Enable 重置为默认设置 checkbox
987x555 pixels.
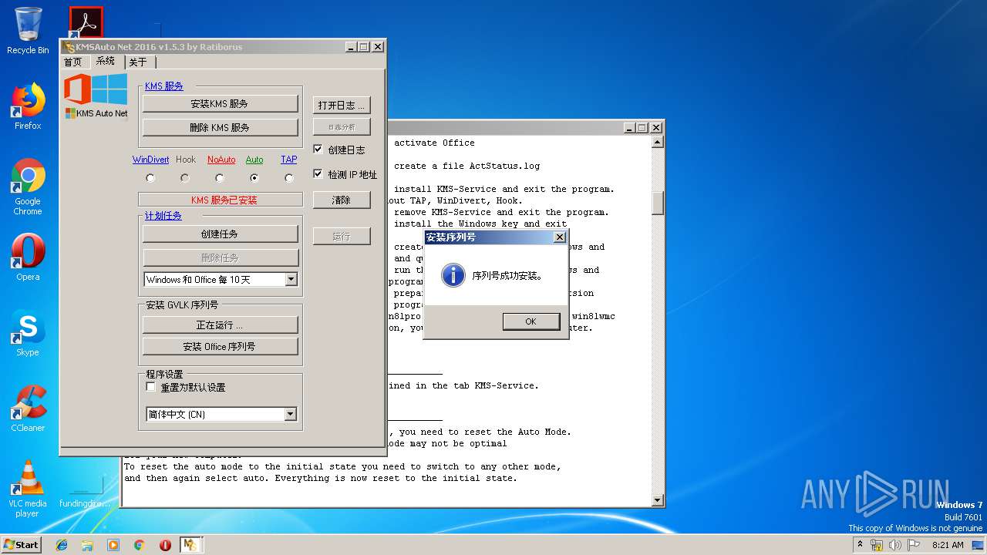151,387
